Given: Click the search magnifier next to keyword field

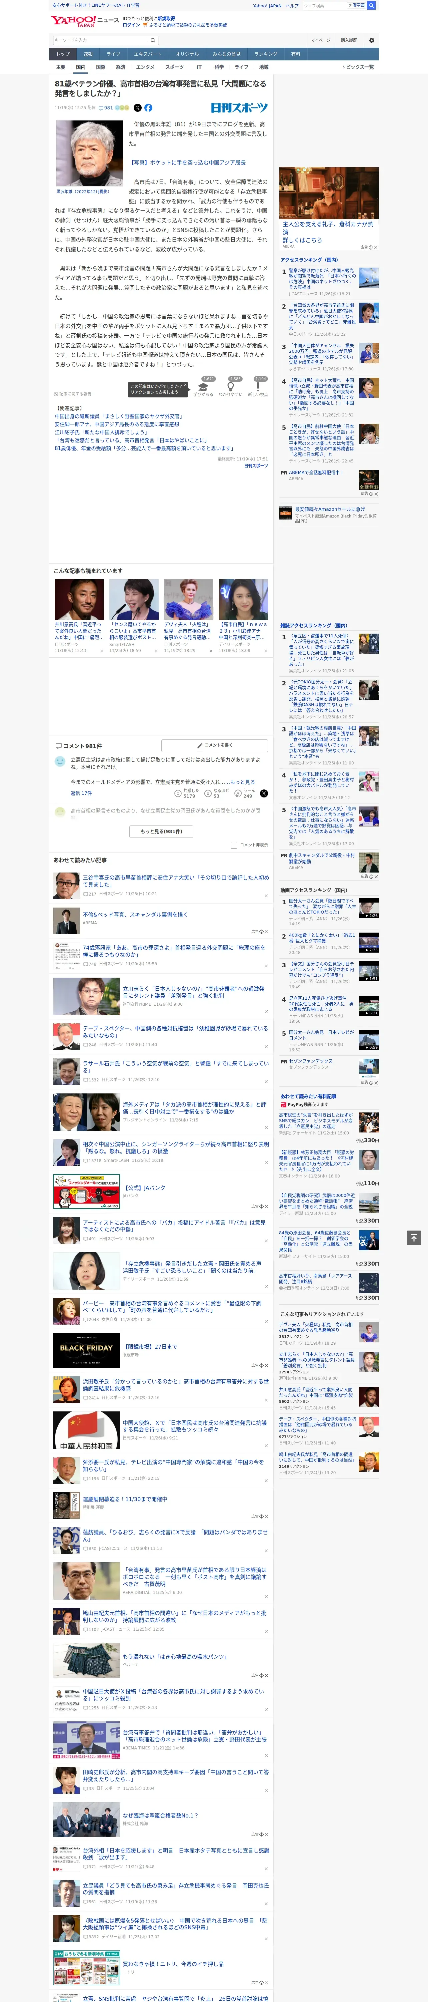Looking at the screenshot, I should (x=153, y=40).
